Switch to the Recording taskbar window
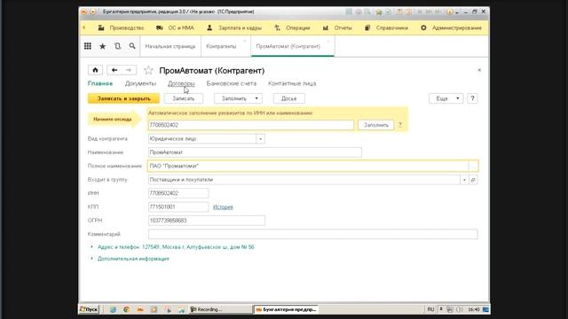 pyautogui.click(x=219, y=309)
